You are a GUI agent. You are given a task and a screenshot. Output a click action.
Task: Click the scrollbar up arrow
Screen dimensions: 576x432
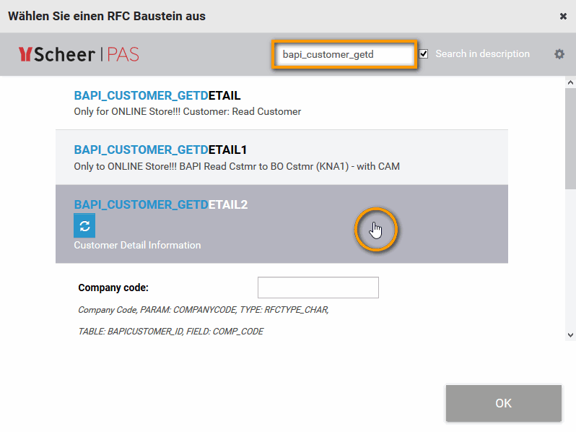tap(570, 82)
